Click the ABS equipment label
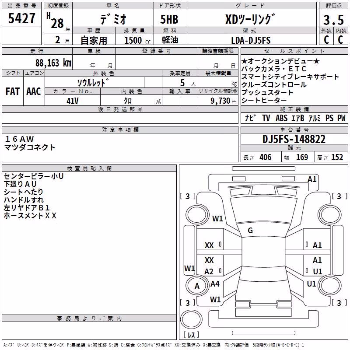Image resolution: width=350 pixels, height=350 pixels. [282, 118]
